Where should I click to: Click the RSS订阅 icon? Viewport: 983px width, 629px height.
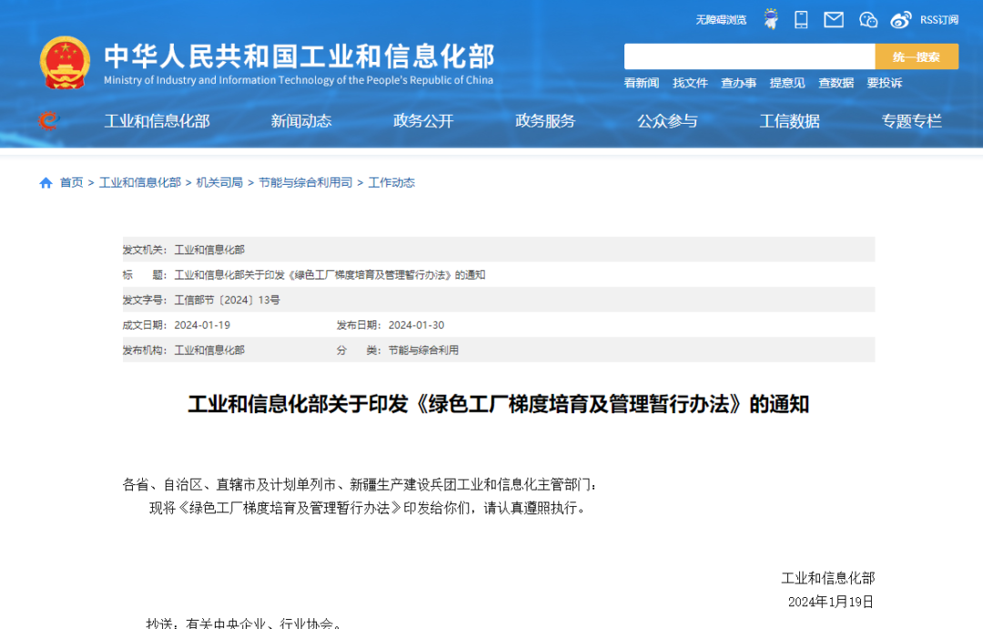[938, 19]
